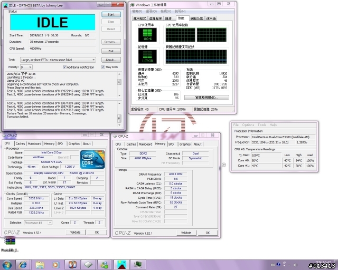338x270 pixels.
Task: Switch to last Task Manager tab 使用者
Action: pos(211,18)
